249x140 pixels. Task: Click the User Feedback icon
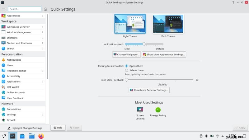(3, 98)
